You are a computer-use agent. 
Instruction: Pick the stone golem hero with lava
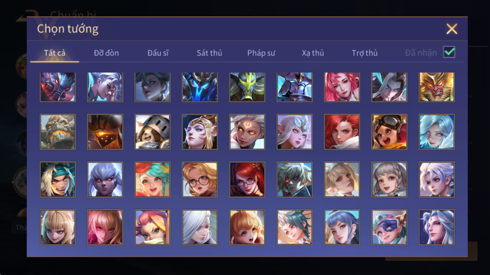click(x=58, y=132)
